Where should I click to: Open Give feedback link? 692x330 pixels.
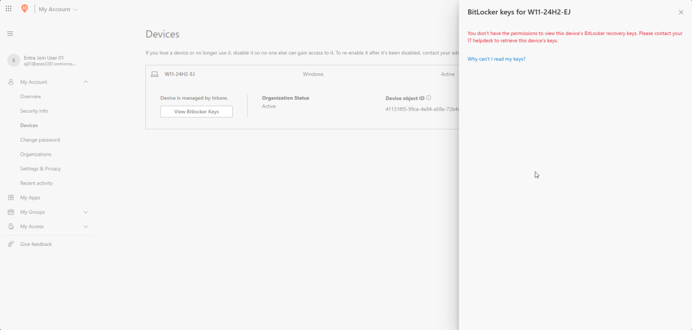(36, 244)
